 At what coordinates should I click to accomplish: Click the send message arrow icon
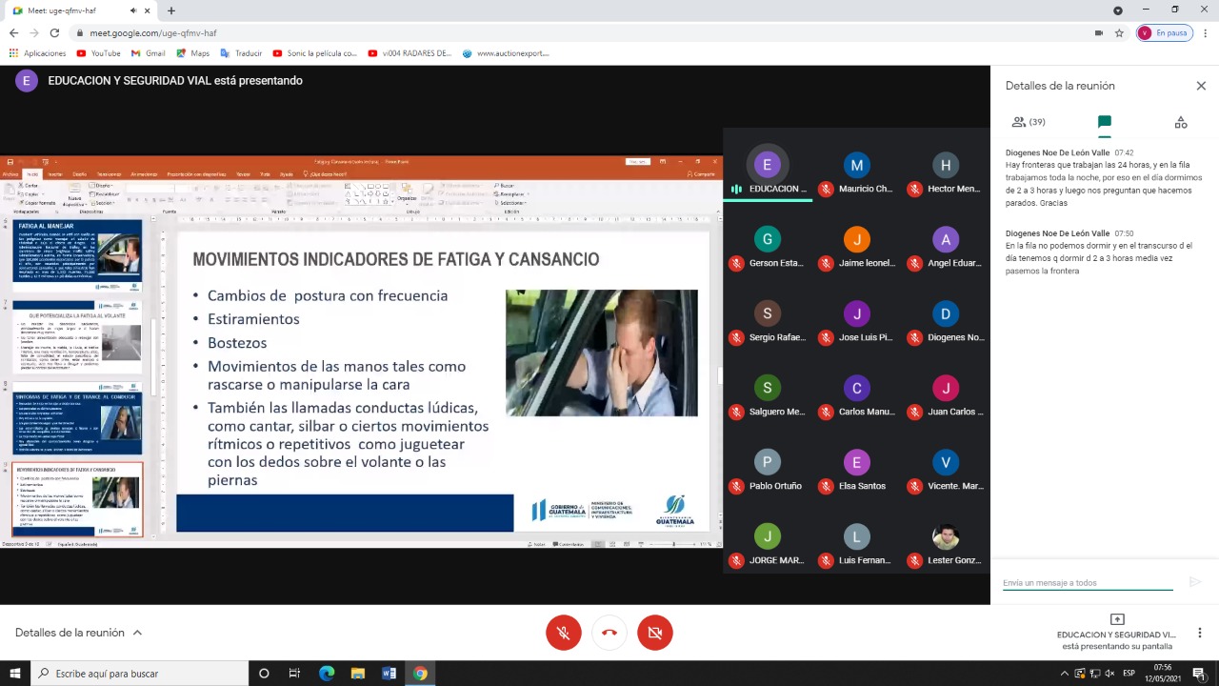coord(1194,582)
